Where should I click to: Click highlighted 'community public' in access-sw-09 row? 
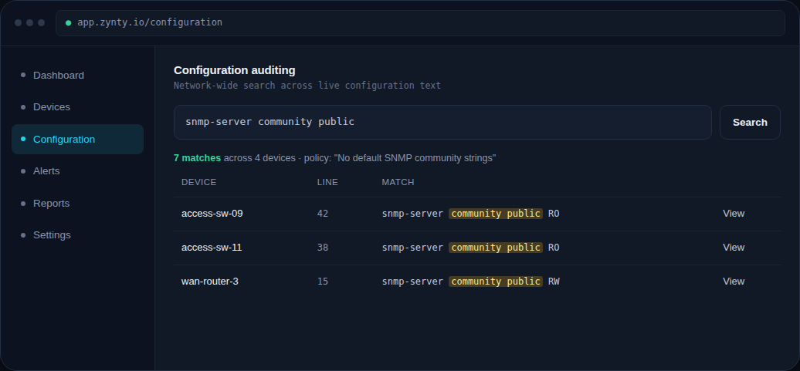coord(496,214)
